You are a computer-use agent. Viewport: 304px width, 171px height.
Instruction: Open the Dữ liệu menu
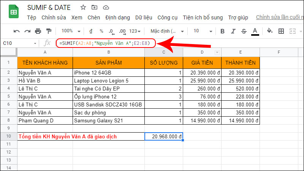pos(143,17)
